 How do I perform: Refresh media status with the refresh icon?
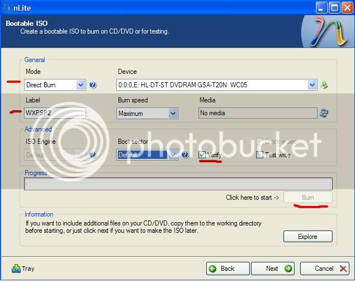tap(324, 114)
